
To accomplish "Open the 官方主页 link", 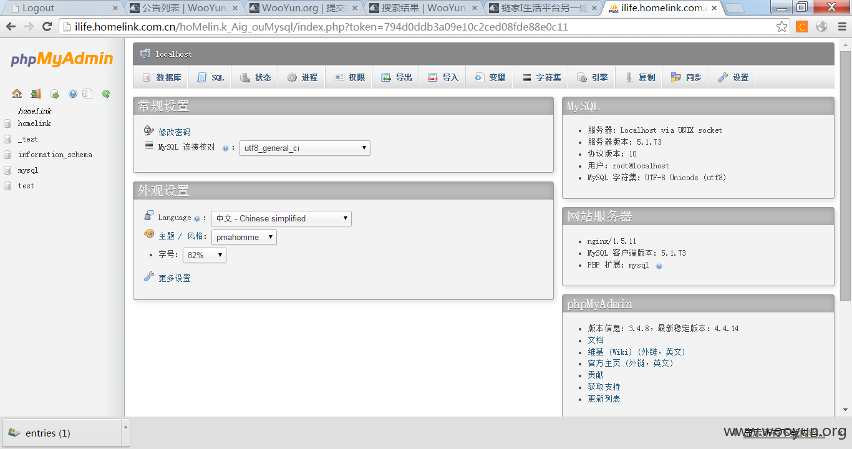I will tap(631, 363).
